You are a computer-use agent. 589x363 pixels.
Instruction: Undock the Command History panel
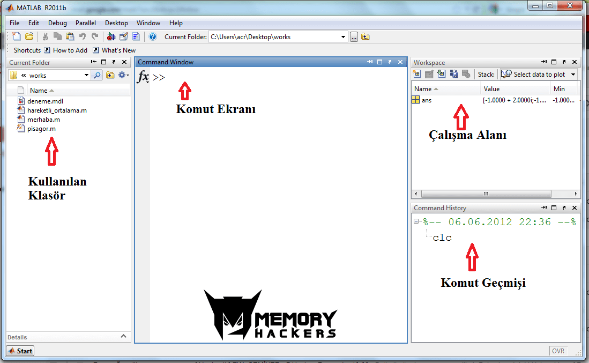coord(564,208)
